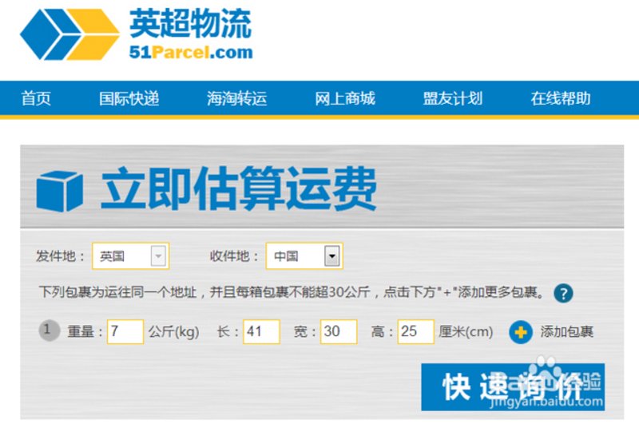Click the 快速询价 button
Viewport: 639px width, 424px height.
513,387
